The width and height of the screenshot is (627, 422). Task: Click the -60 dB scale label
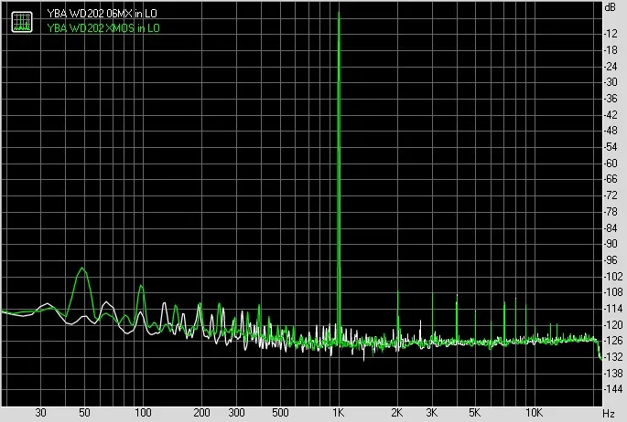coord(611,164)
